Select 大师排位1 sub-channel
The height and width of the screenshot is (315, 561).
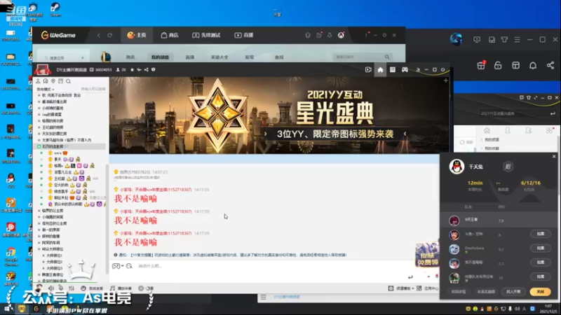click(x=54, y=255)
